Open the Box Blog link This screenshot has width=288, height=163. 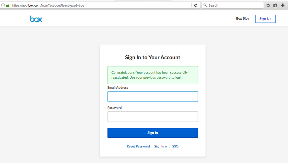(242, 19)
